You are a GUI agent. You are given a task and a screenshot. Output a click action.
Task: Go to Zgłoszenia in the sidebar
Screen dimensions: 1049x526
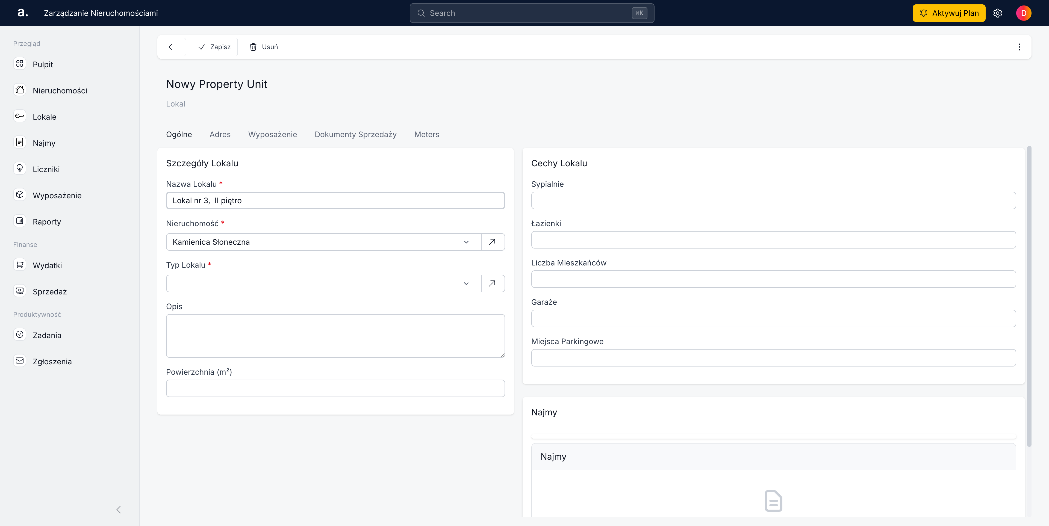(52, 362)
